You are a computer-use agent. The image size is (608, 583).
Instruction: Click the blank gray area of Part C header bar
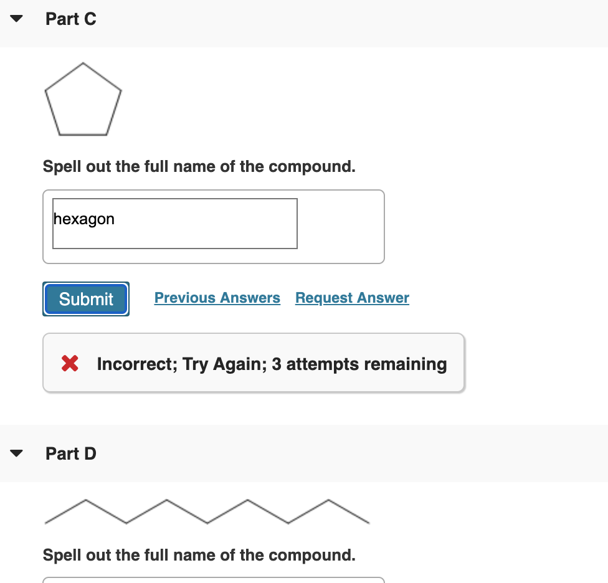pyautogui.click(x=349, y=23)
